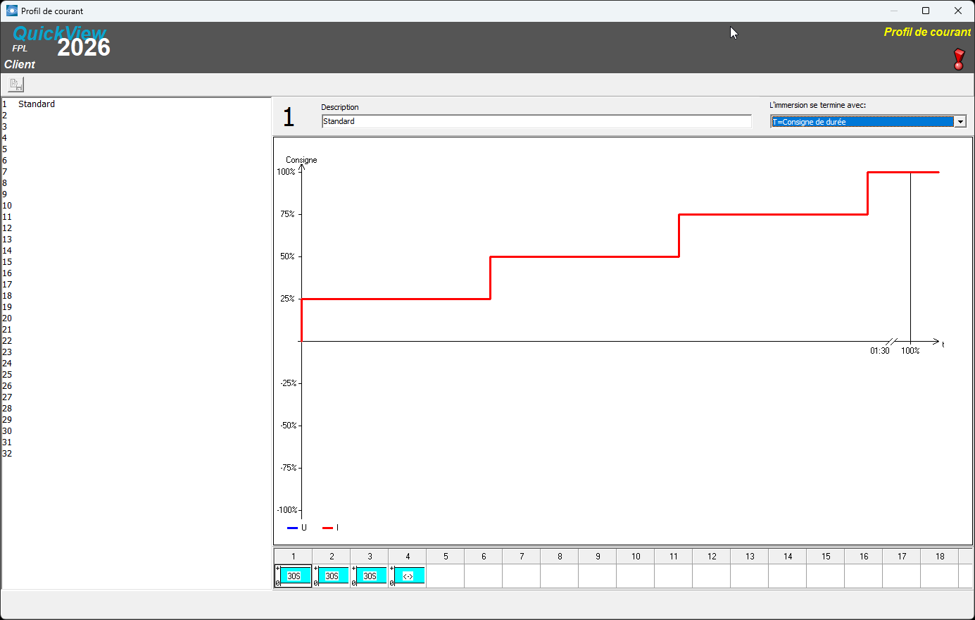Viewport: 975px width, 620px height.
Task: Click the red exclamation warning icon
Action: 959,59
